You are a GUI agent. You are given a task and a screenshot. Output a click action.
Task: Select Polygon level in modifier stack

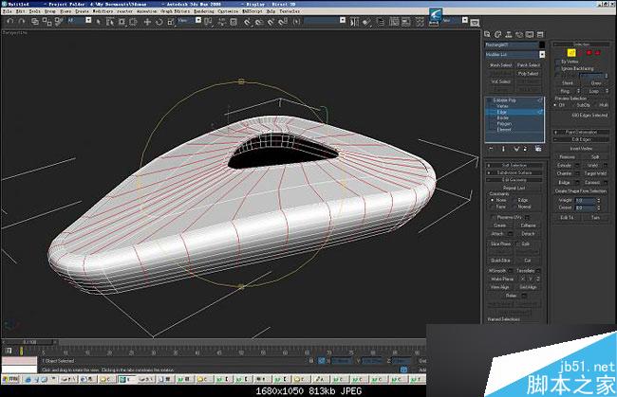point(504,124)
